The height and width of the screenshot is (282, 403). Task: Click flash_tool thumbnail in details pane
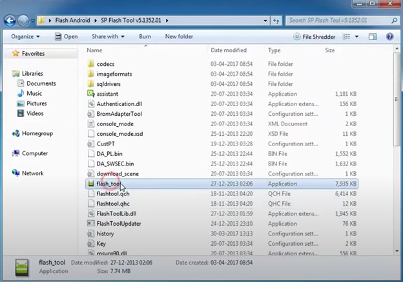point(22,268)
